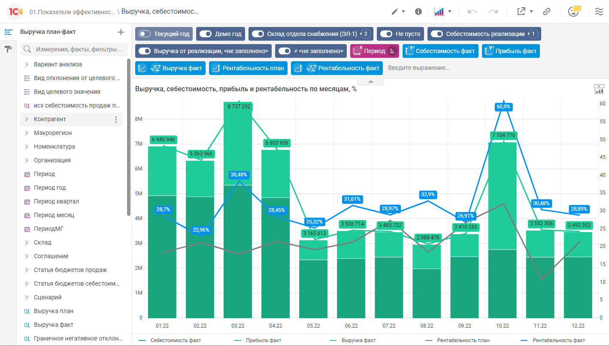Viewport: 609px width, 346px height.
Task: Click the left panel vertical scrollbar
Action: (x=128, y=137)
